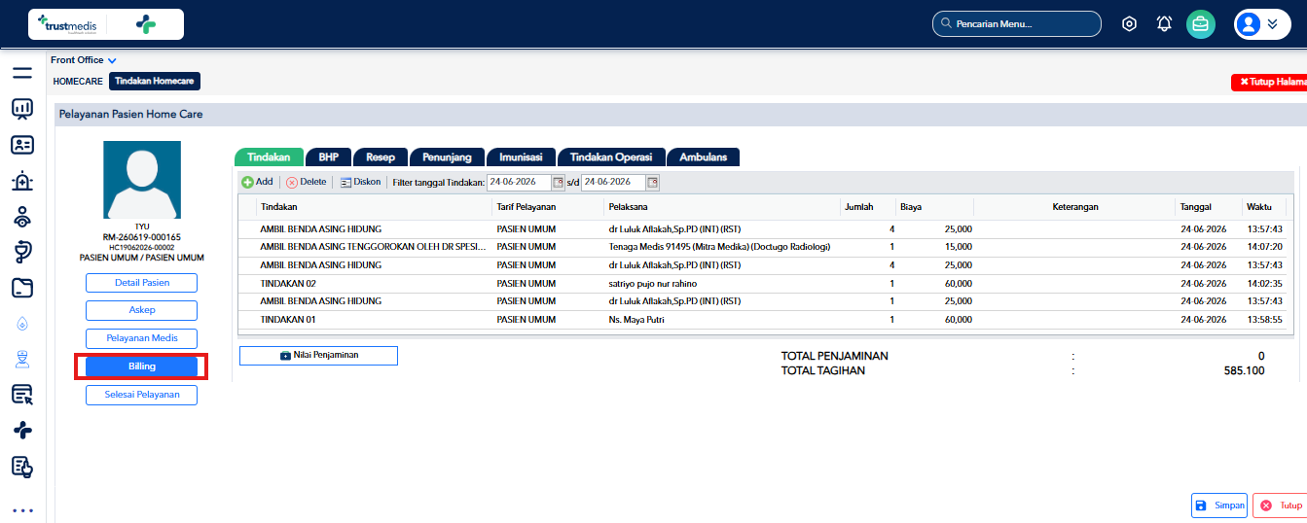Open the stethoscope sidebar icon

pyautogui.click(x=22, y=252)
